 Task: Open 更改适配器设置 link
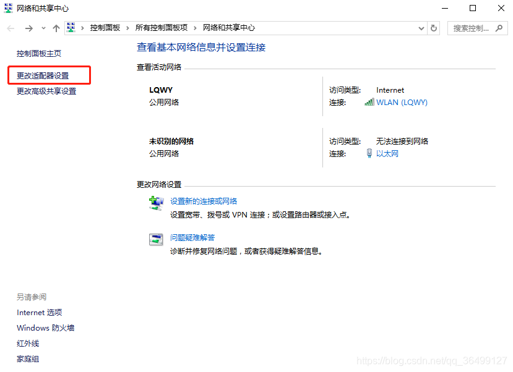(43, 76)
